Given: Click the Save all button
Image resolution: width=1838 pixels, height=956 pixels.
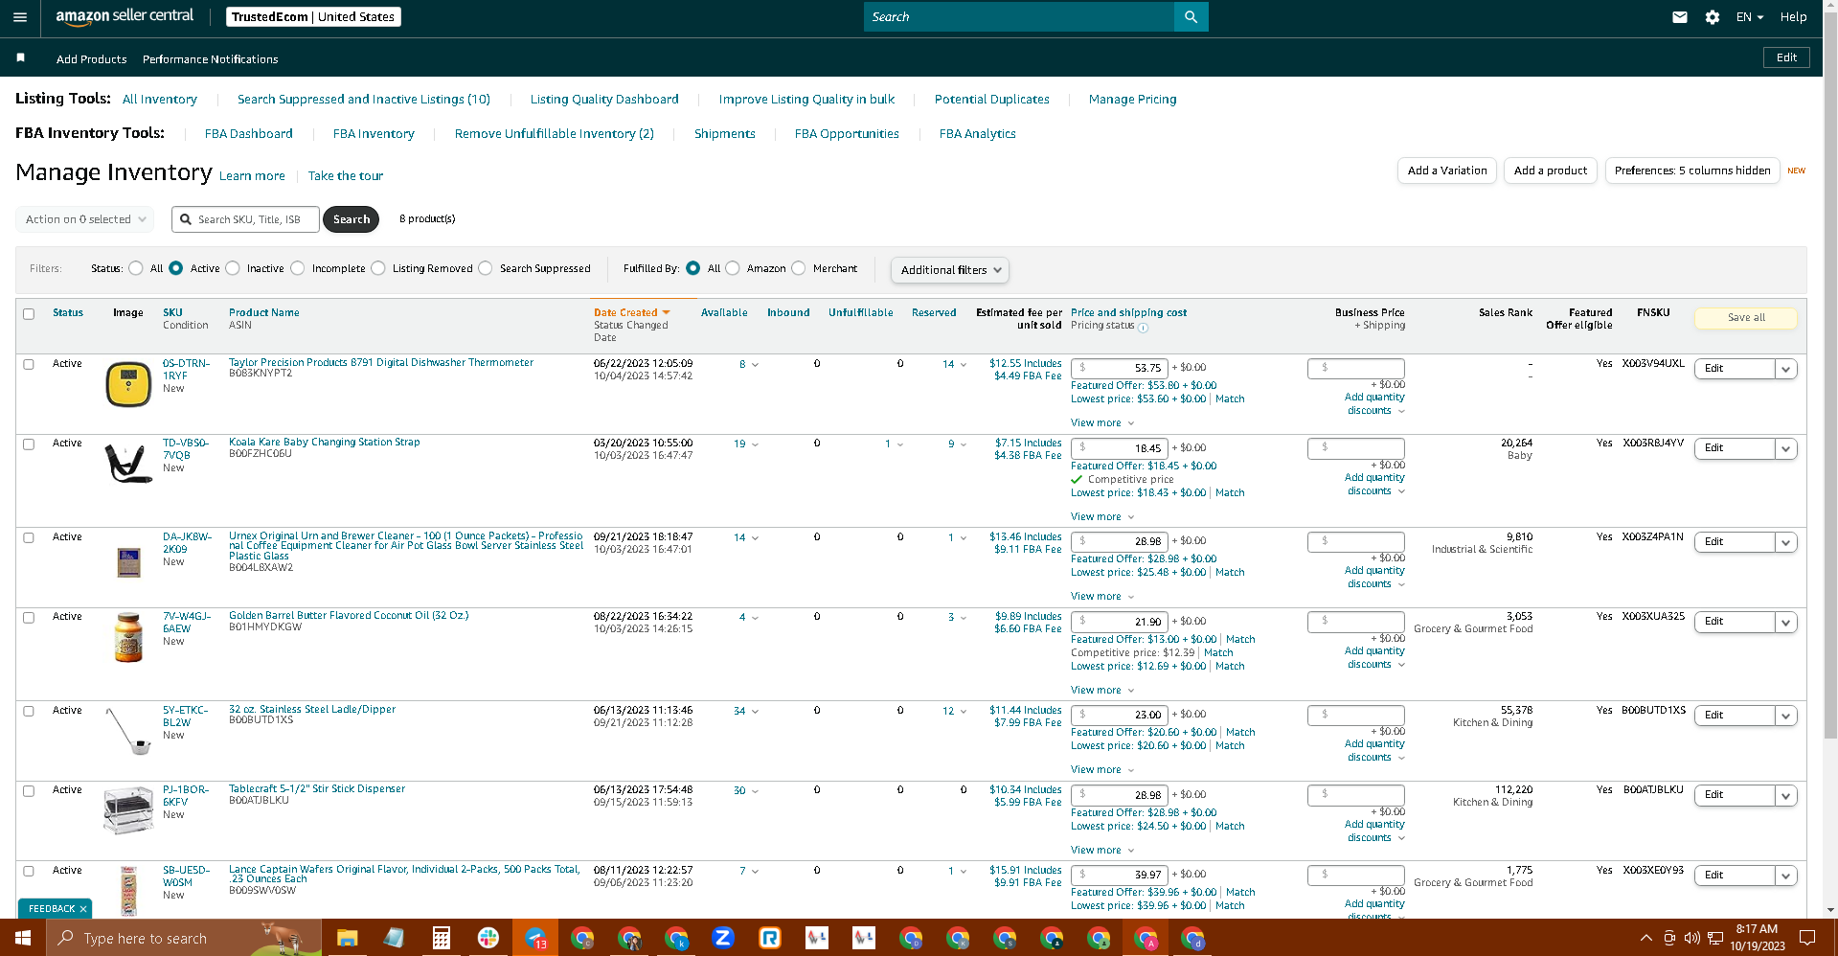Looking at the screenshot, I should pyautogui.click(x=1746, y=318).
